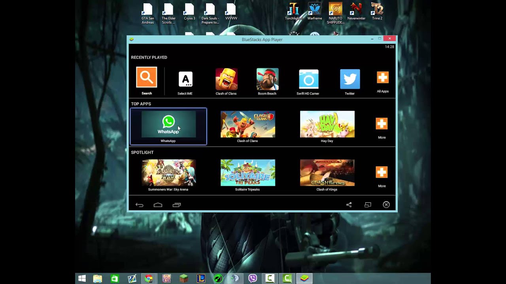Screen dimensions: 506x284
Task: Switch to Chrome in taskbar
Action: coord(149,278)
